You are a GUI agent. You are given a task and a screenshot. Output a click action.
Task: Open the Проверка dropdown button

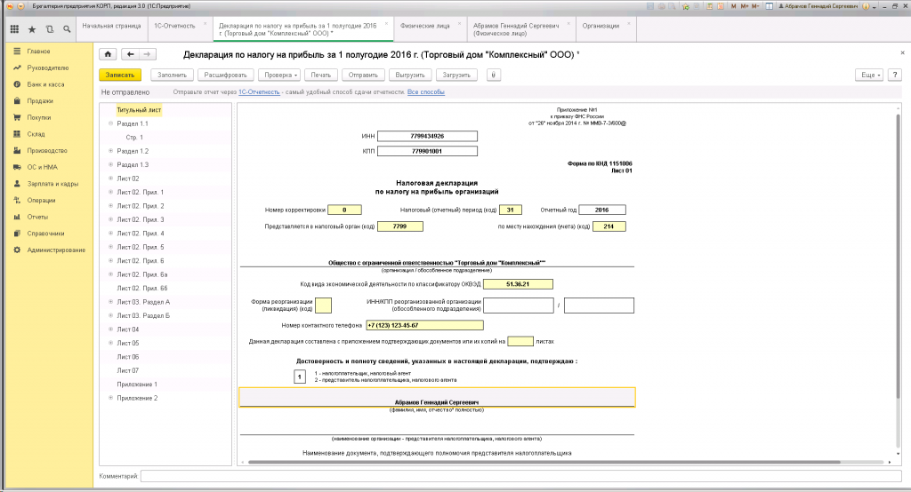click(x=280, y=75)
